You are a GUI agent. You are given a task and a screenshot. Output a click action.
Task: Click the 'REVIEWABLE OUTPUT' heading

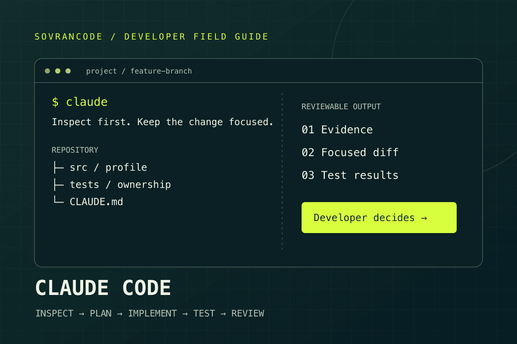[341, 107]
